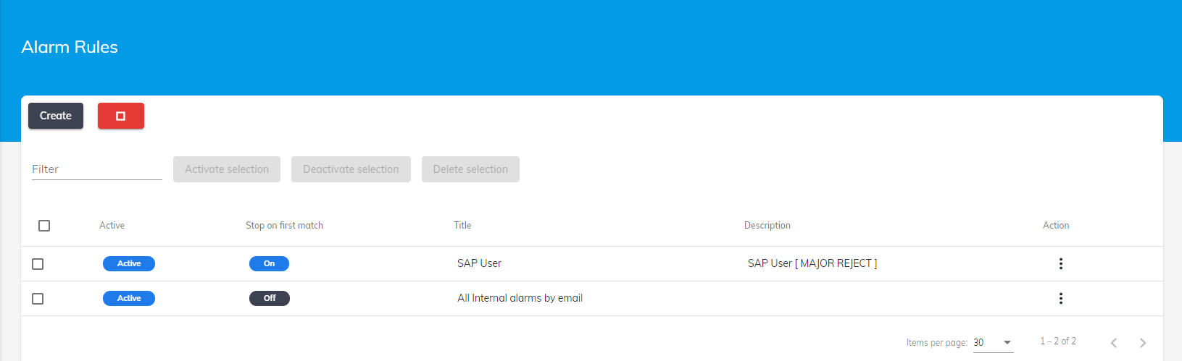The image size is (1182, 361).
Task: Turn off Stop on first match for SAP User
Action: [269, 264]
